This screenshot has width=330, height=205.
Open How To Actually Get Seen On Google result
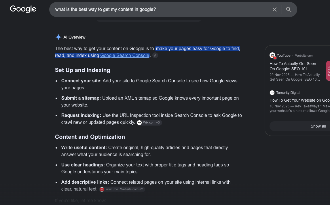click(293, 66)
